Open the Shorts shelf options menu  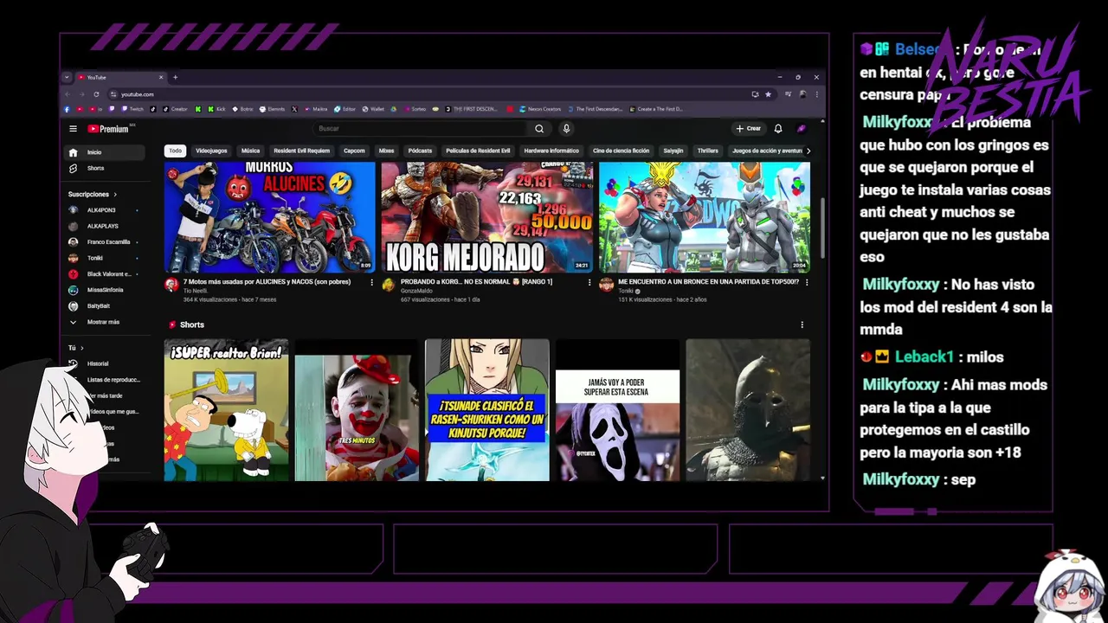click(802, 324)
